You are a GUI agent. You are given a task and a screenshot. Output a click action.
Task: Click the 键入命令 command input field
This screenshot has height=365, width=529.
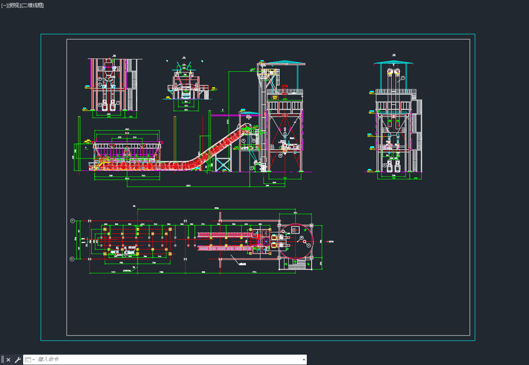[x=169, y=359]
